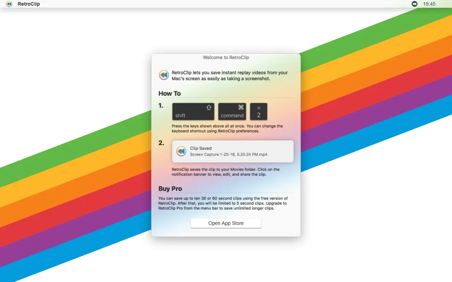Open the RetroClip rewind status icon beside the clock
452x282 pixels.
415,4
